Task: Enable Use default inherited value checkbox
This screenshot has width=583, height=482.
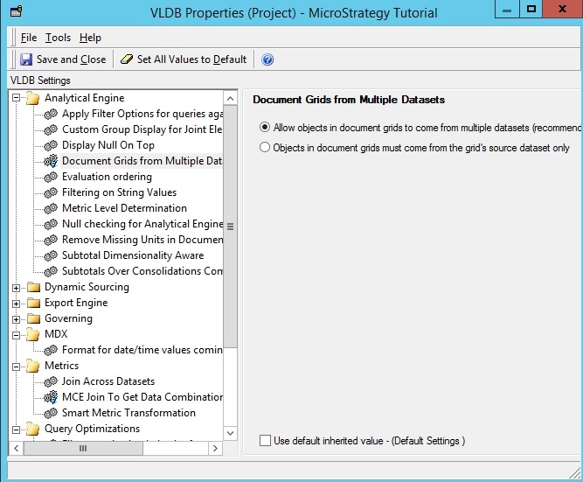Action: click(x=266, y=441)
